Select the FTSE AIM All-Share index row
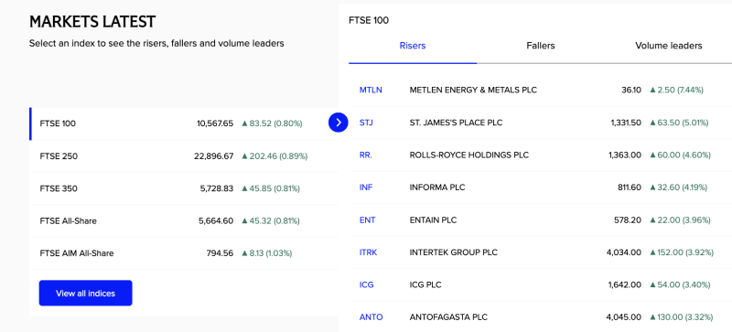 (x=184, y=253)
